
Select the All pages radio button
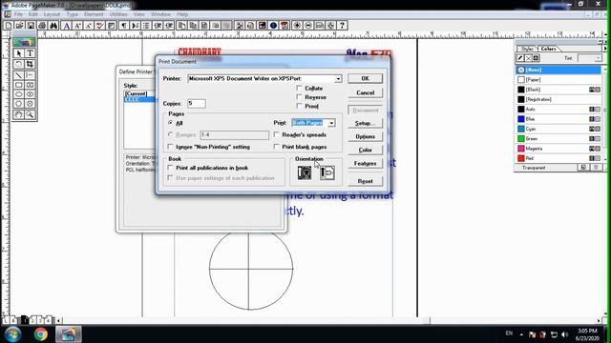tap(170, 123)
